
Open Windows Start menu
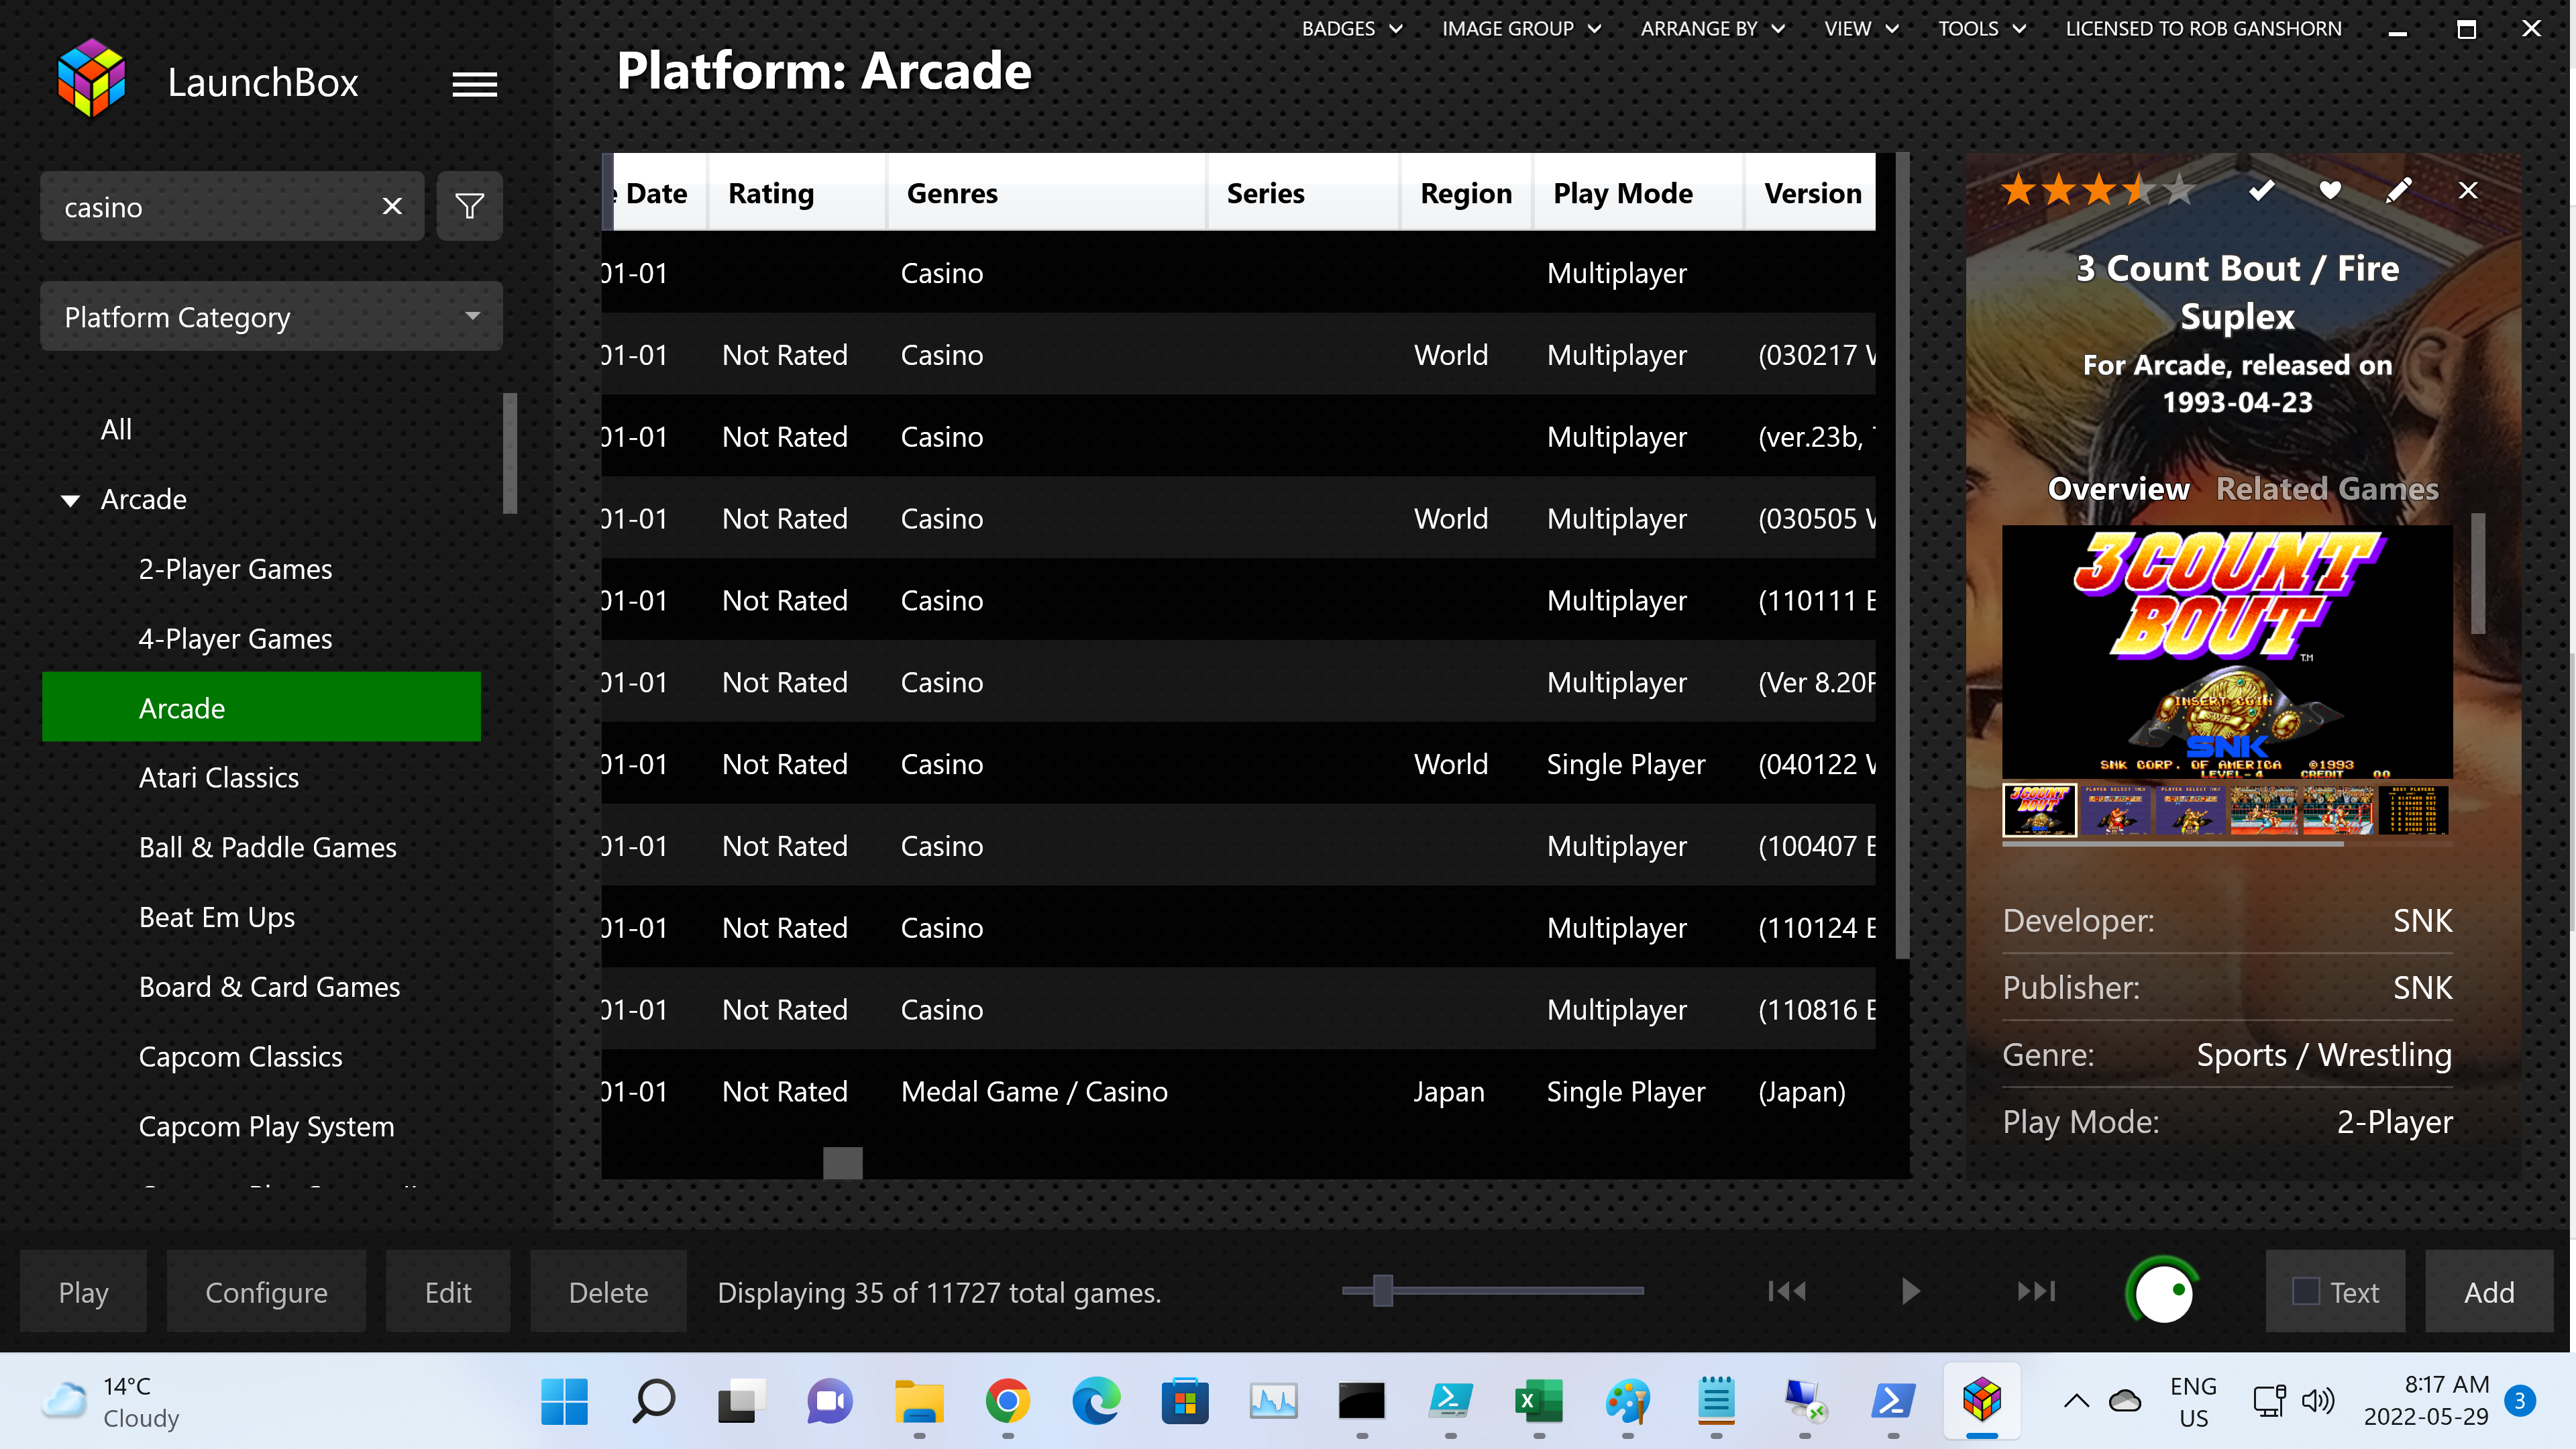[564, 1401]
